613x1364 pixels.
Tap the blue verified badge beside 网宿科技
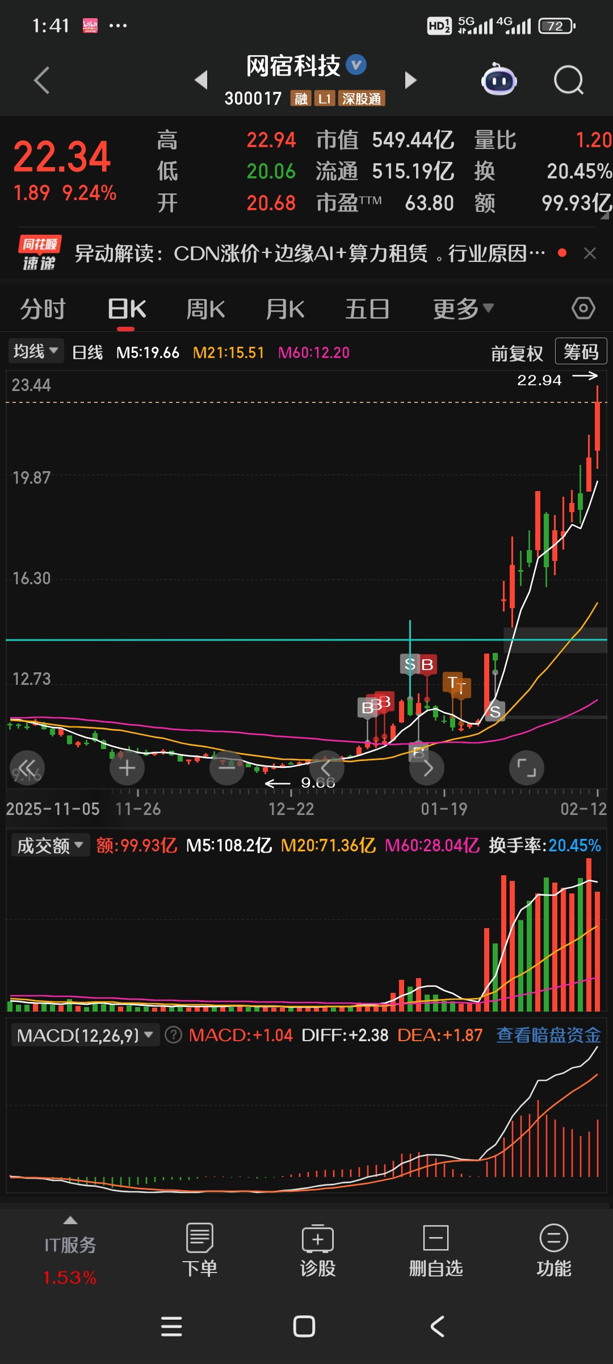click(x=356, y=65)
